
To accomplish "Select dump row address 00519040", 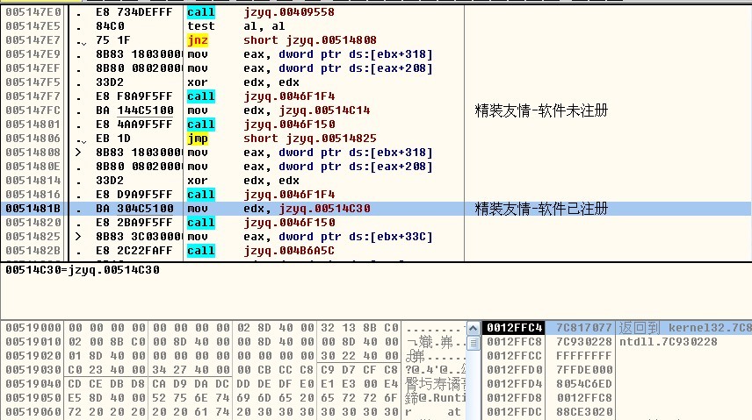I will point(33,384).
